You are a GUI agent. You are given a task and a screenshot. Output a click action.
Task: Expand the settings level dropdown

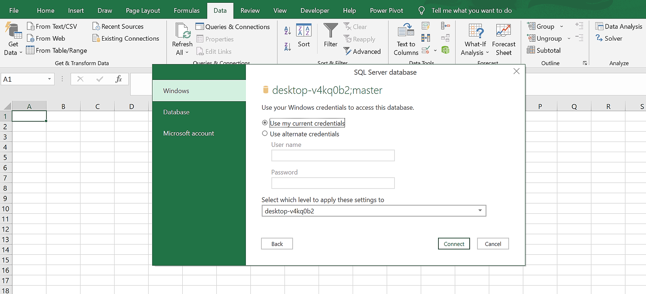click(480, 211)
